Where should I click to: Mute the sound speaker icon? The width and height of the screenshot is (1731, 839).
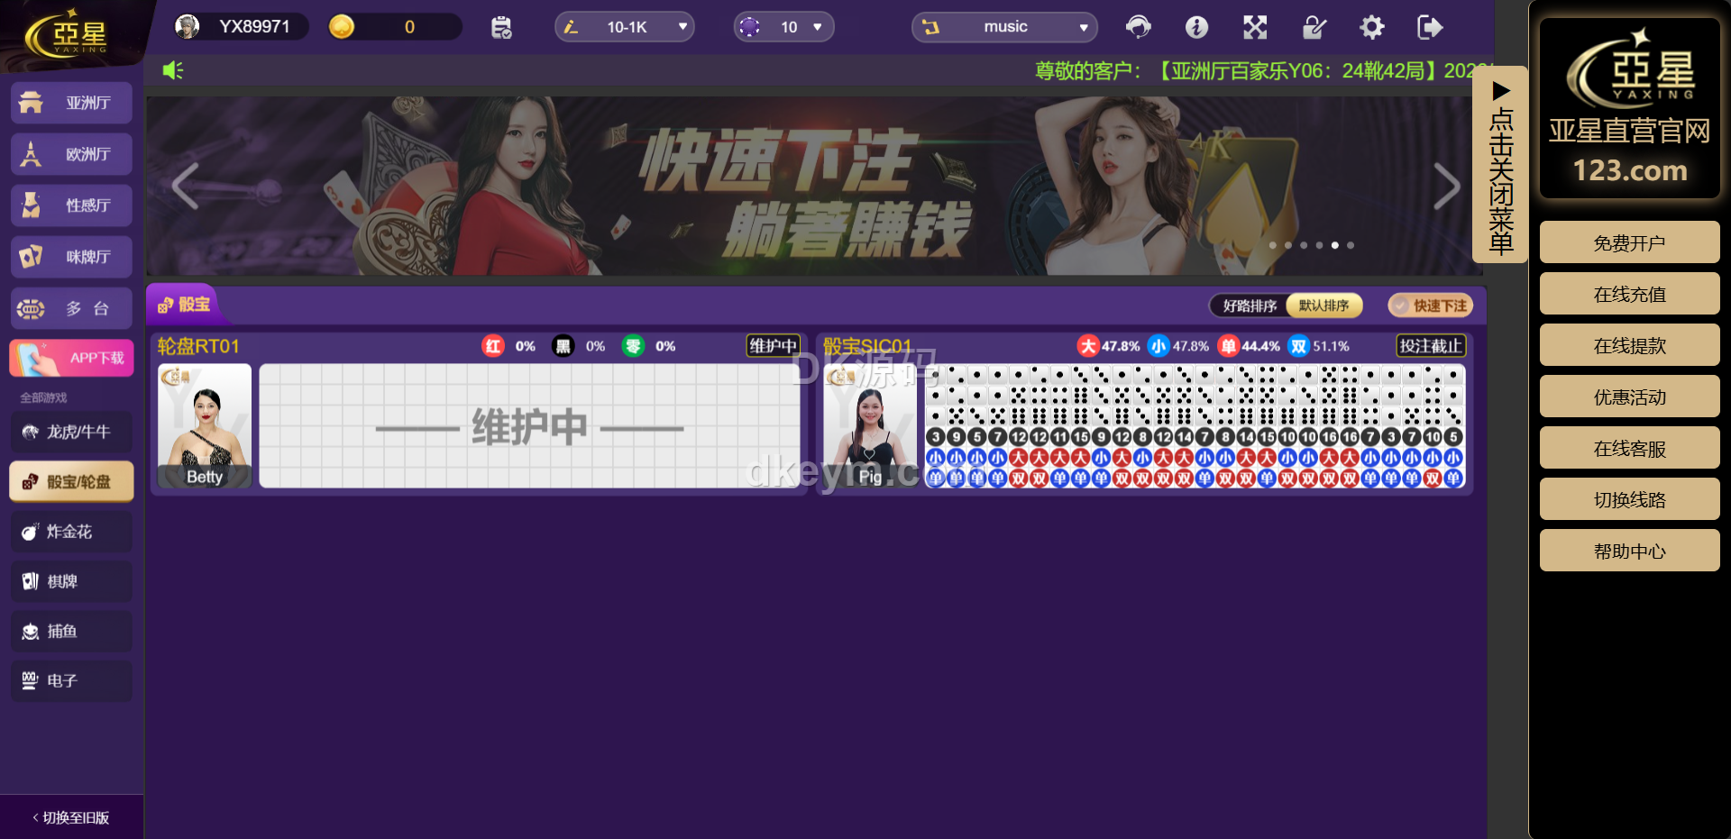pos(172,70)
